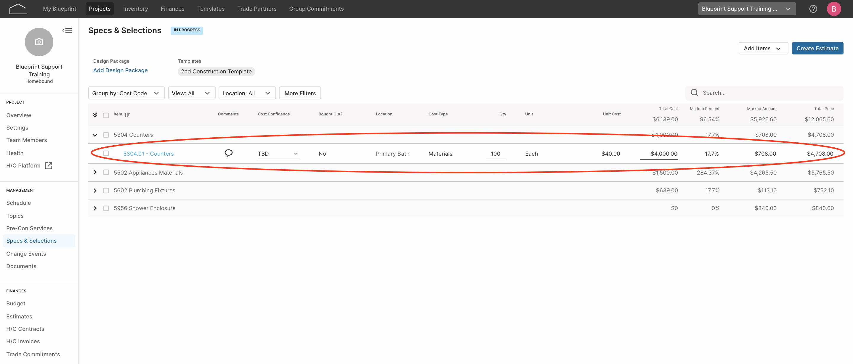Viewport: 853px width, 364px height.
Task: Open Trade Commitments in the sidebar
Action: [33, 355]
